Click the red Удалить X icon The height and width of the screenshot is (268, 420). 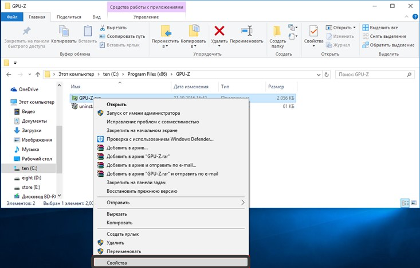[219, 30]
